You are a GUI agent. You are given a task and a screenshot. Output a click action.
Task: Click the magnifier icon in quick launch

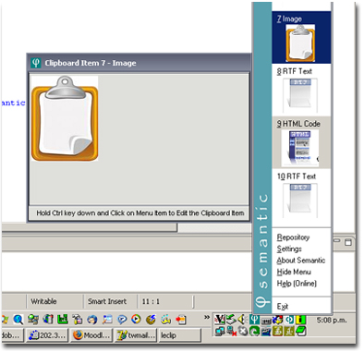click(x=18, y=320)
